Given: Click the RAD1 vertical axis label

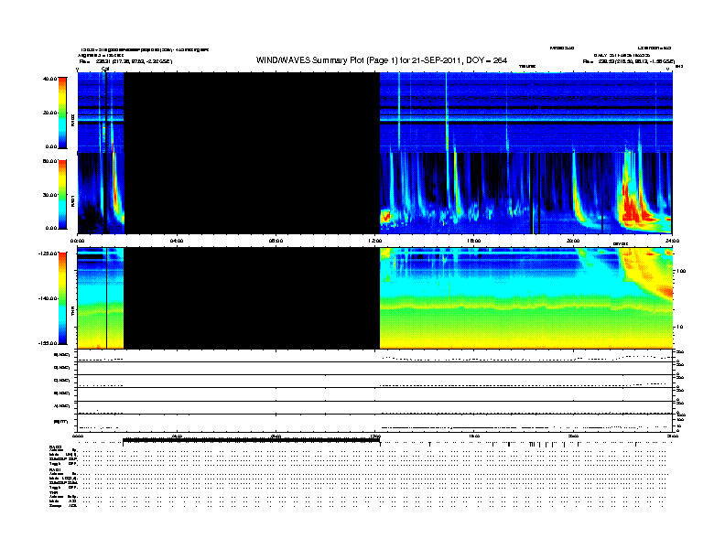Looking at the screenshot, I should (x=72, y=200).
